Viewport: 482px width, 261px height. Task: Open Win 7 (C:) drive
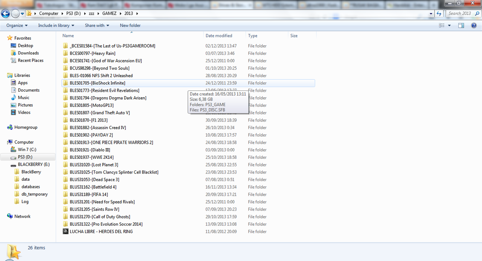(x=27, y=149)
